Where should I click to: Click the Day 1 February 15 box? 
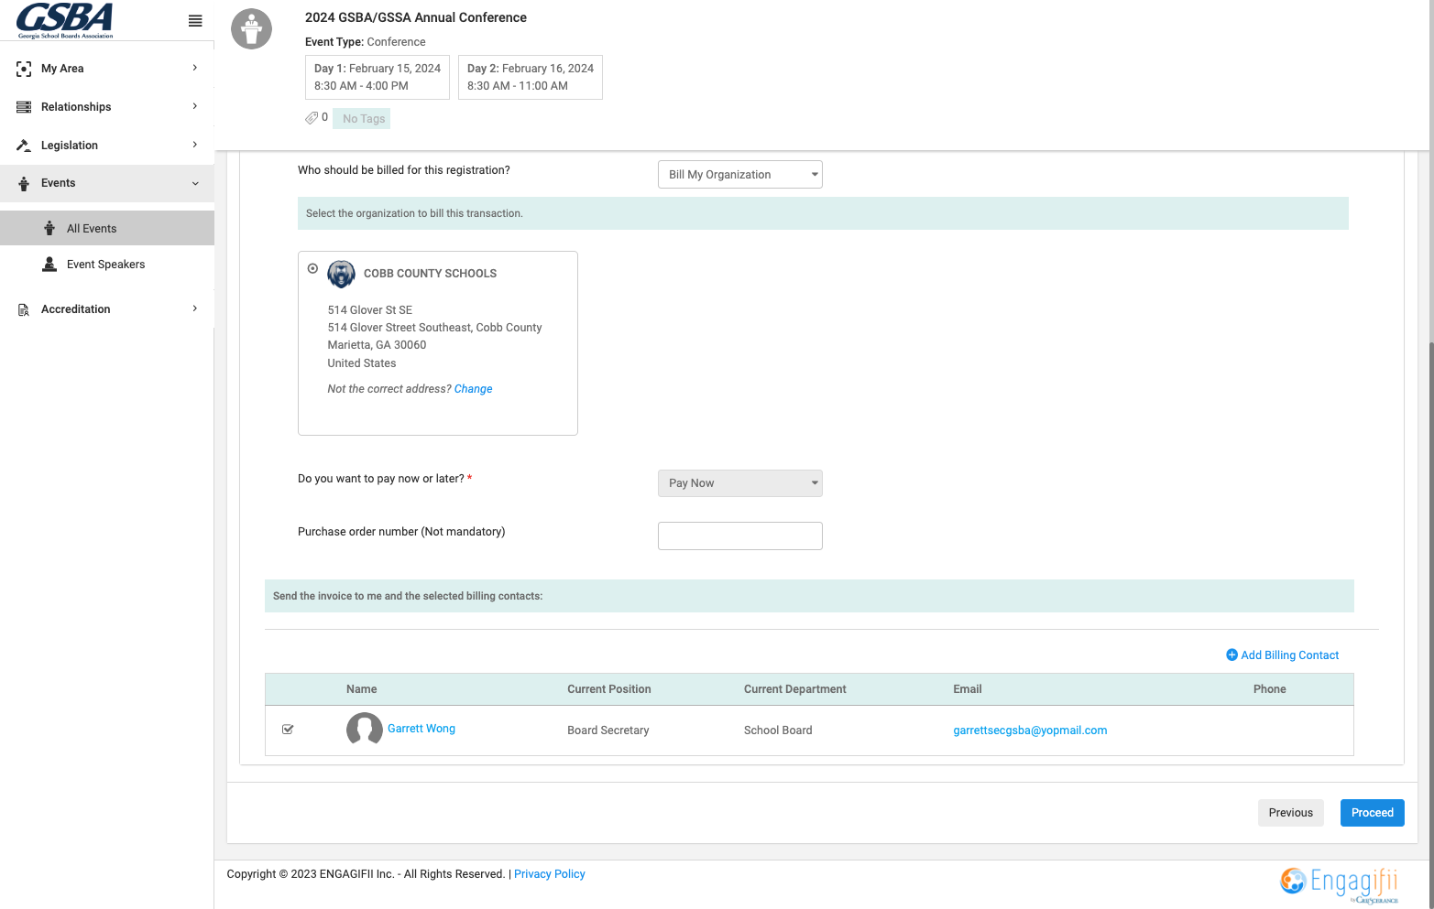(378, 77)
